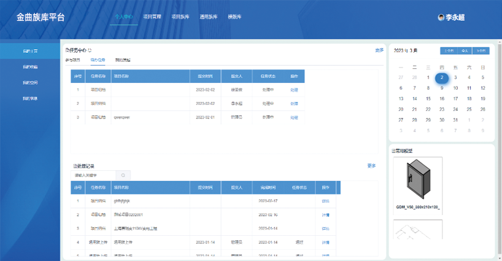Type in the keyword search input field

click(x=92, y=175)
